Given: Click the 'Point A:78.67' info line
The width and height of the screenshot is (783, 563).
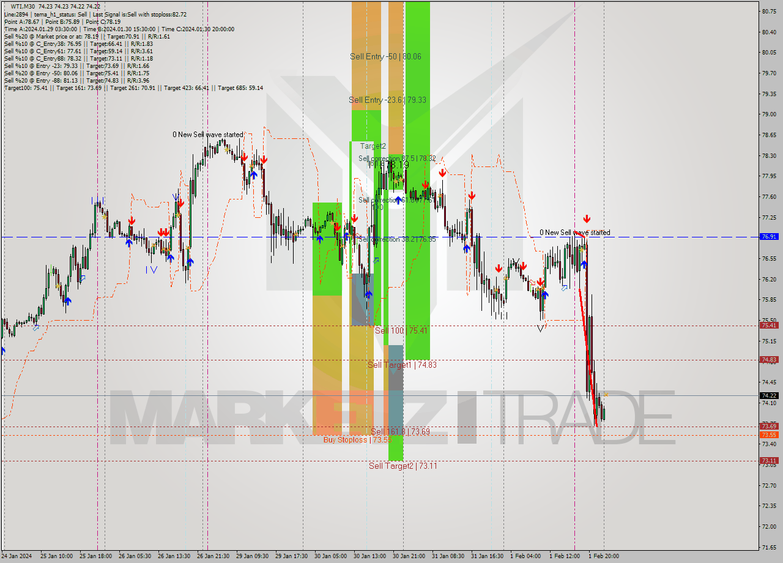Looking at the screenshot, I should (x=62, y=21).
